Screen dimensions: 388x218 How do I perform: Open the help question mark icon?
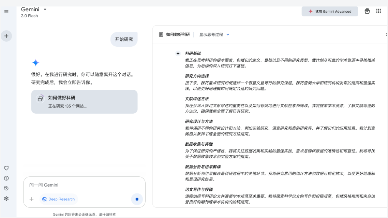point(6,178)
